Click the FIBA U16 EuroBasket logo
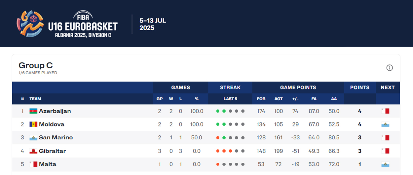Image resolution: width=413 pixels, height=175 pixels. [x=67, y=24]
